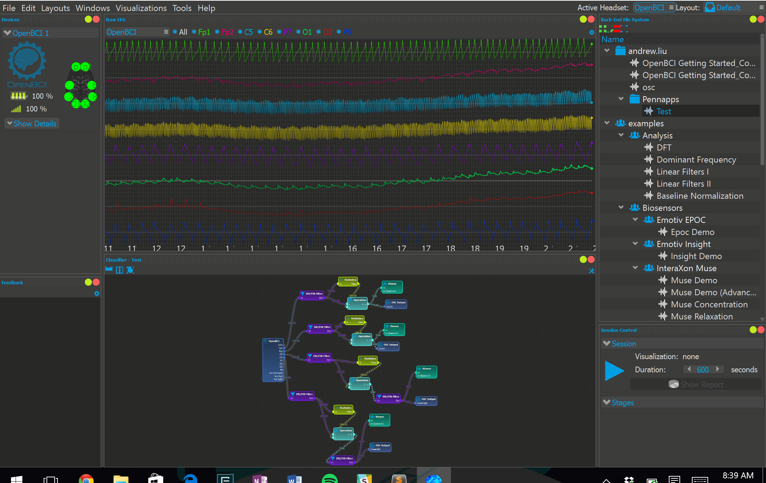Expand Show Details in Devices panel

[31, 124]
